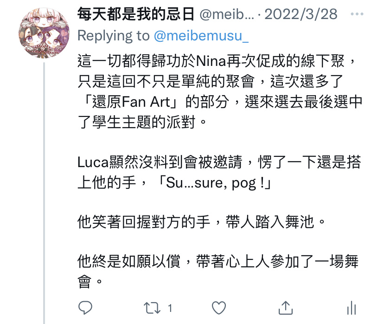Click the final paragraph 他終是如願以償

tap(218, 271)
